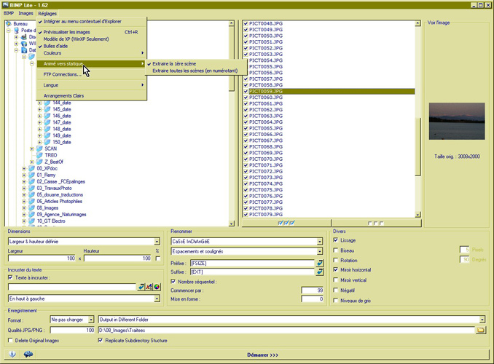Click the Largeur width input field

pos(42,258)
